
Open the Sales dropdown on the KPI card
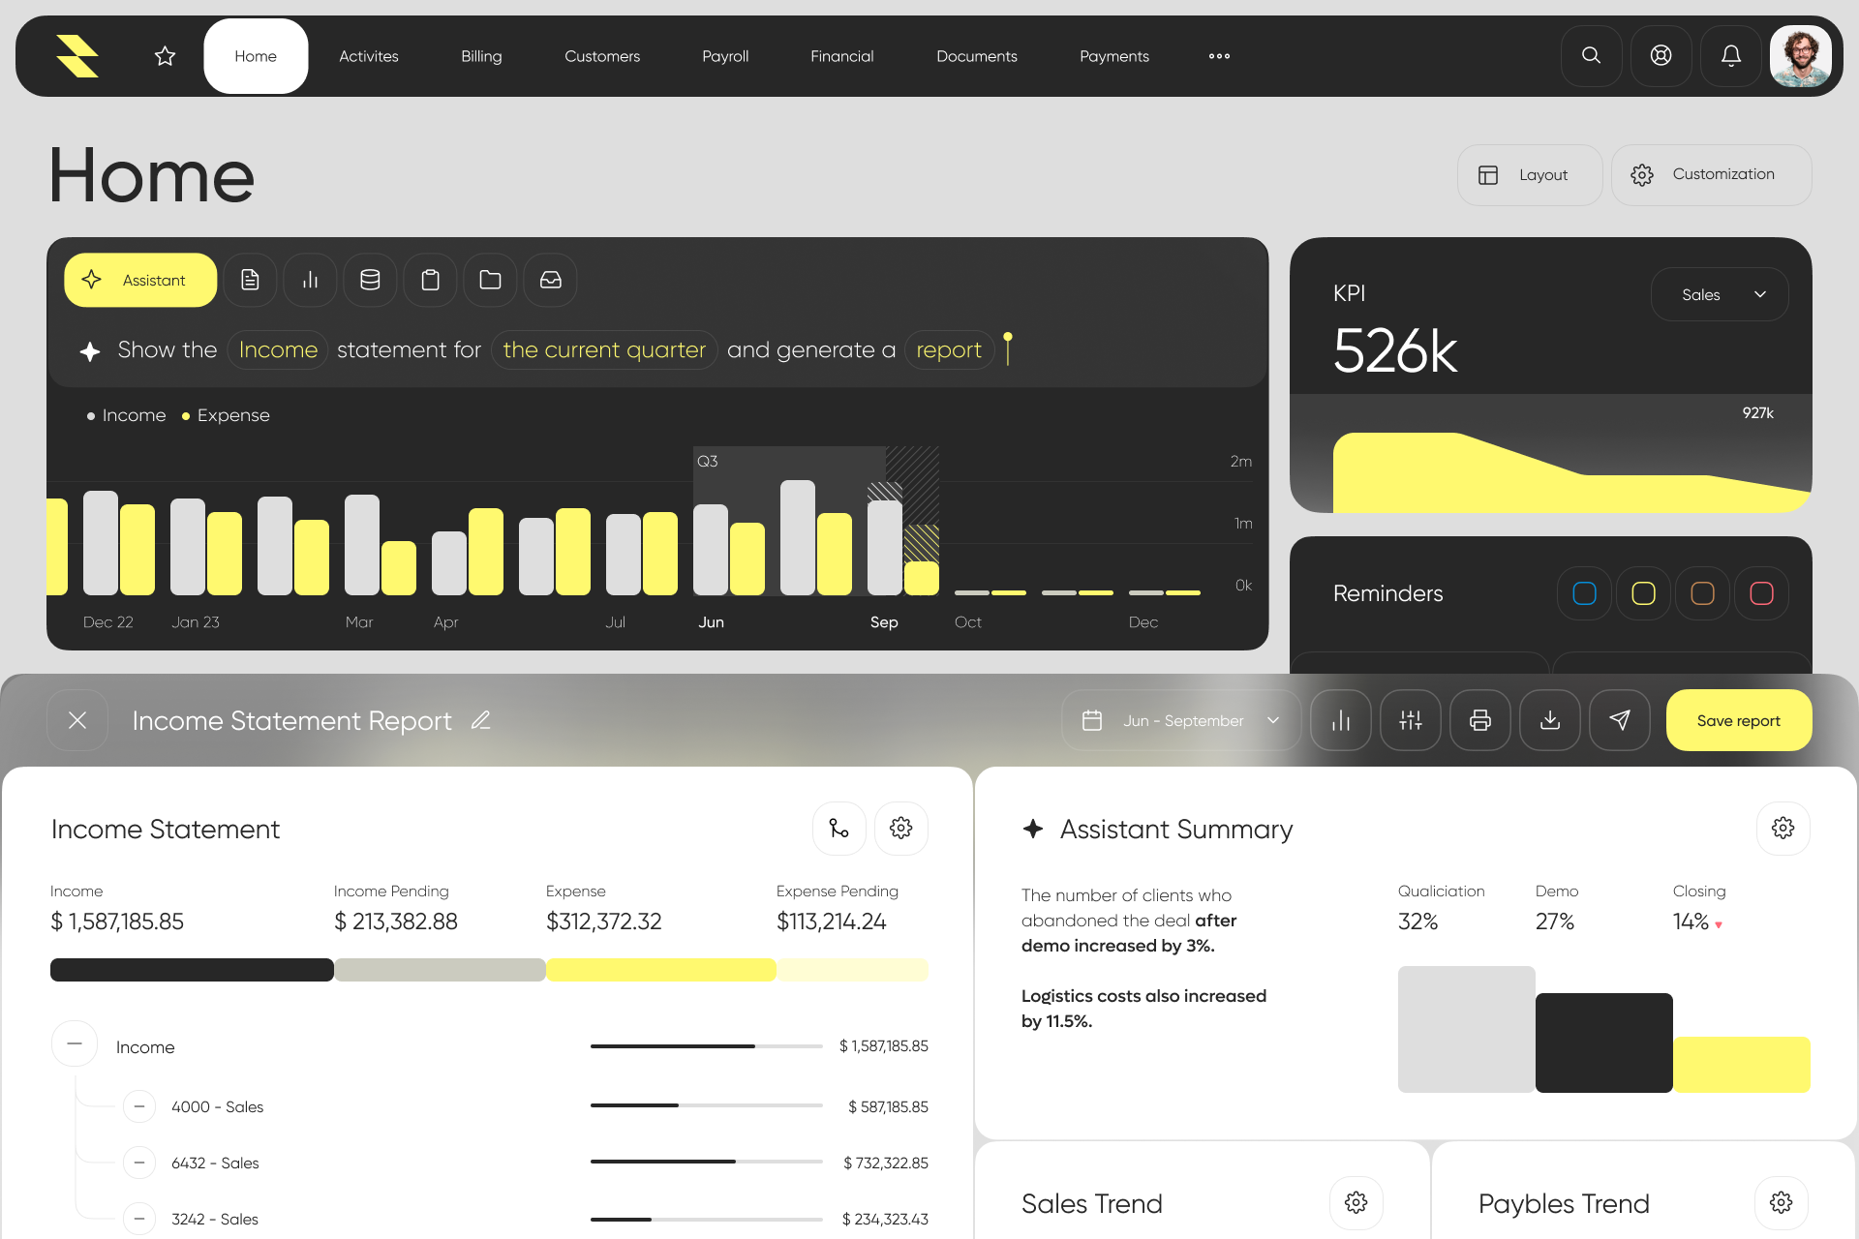click(x=1720, y=294)
